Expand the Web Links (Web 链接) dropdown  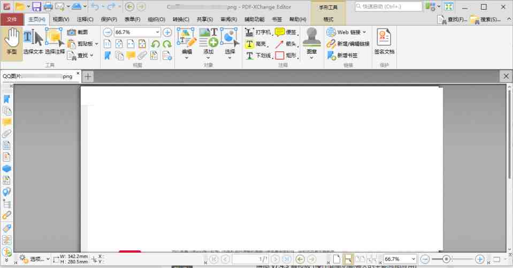click(x=364, y=32)
